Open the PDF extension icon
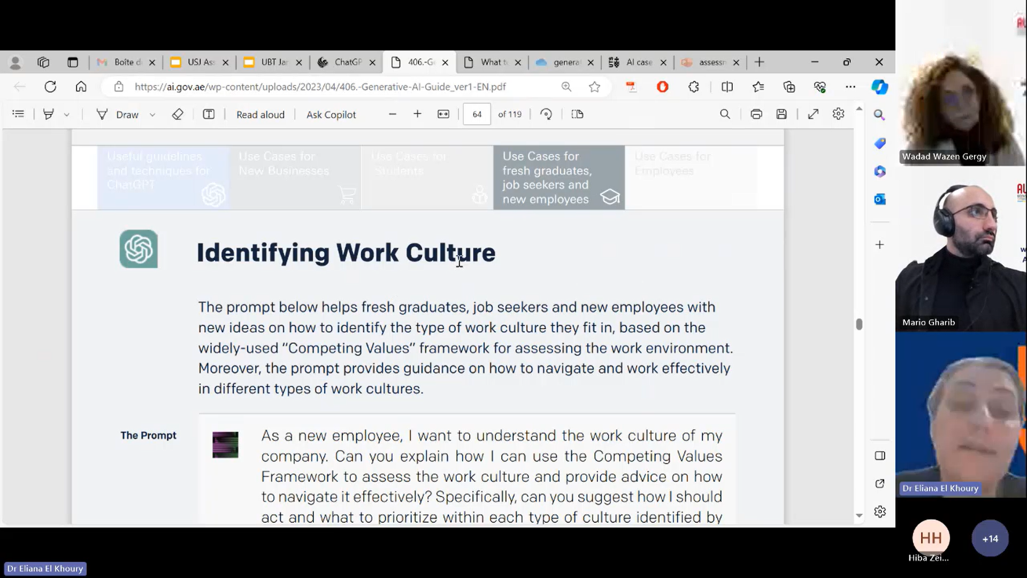This screenshot has height=578, width=1027. point(631,87)
